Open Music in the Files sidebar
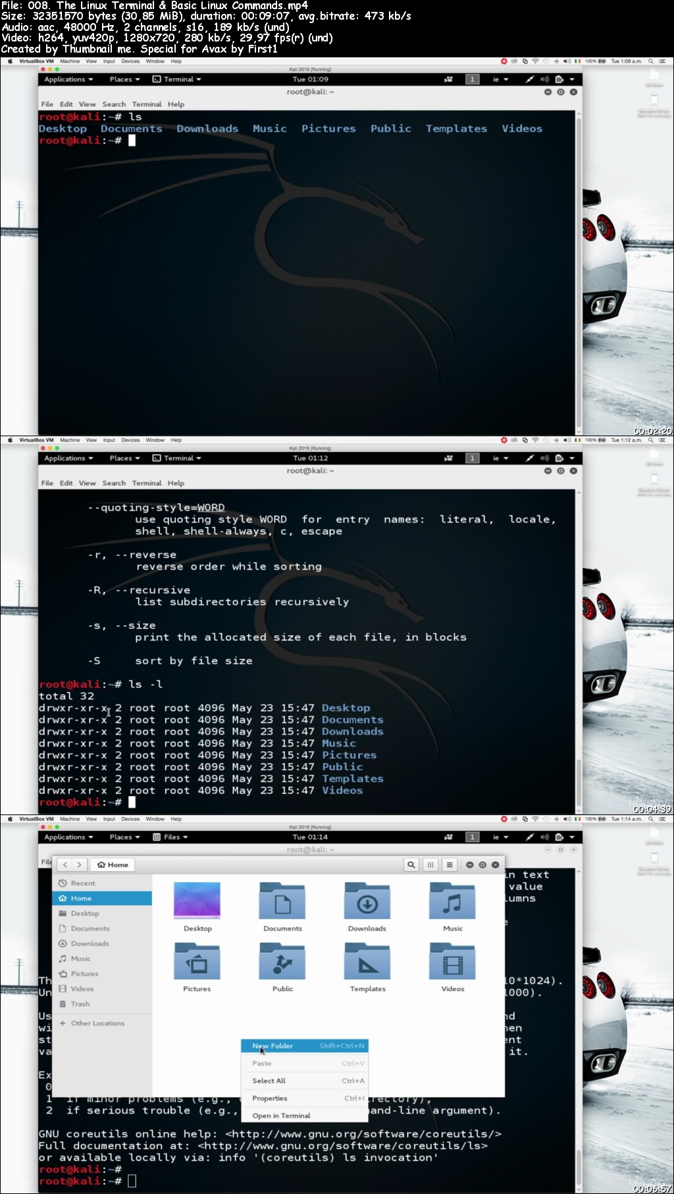674x1194 pixels. click(102, 959)
